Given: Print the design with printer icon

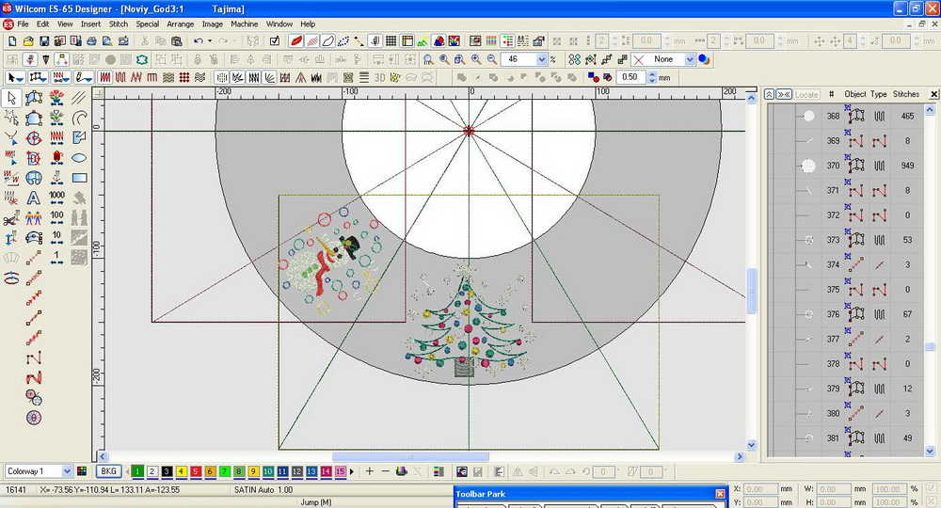Looking at the screenshot, I should coord(91,41).
